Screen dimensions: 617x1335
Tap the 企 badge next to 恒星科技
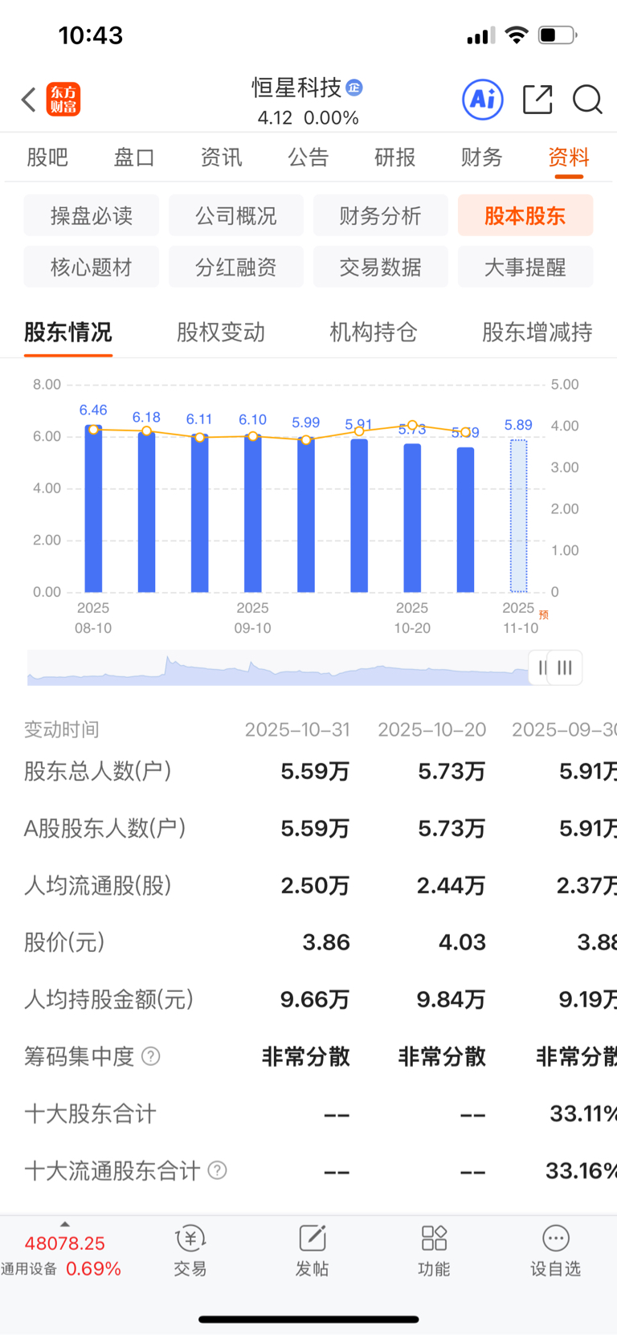[x=354, y=88]
